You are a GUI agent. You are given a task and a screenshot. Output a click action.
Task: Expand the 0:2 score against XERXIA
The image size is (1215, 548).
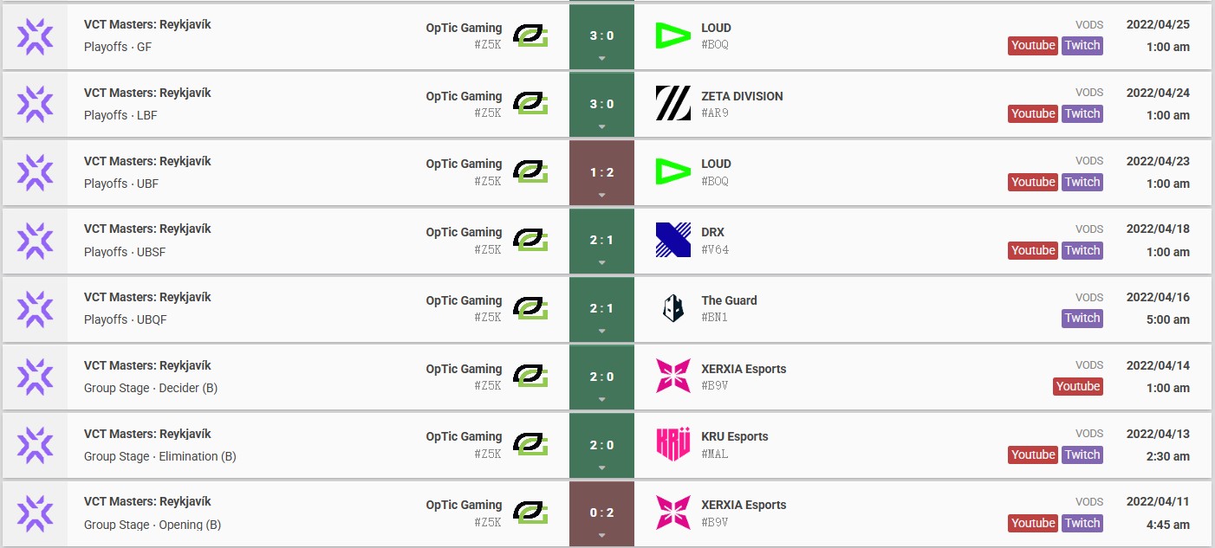click(x=601, y=513)
